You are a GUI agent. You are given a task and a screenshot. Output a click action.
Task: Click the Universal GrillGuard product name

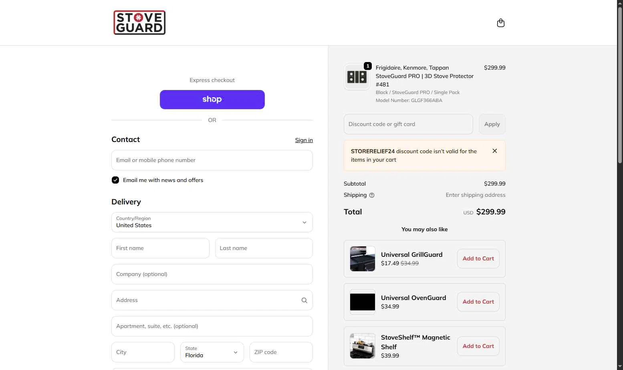coord(411,254)
